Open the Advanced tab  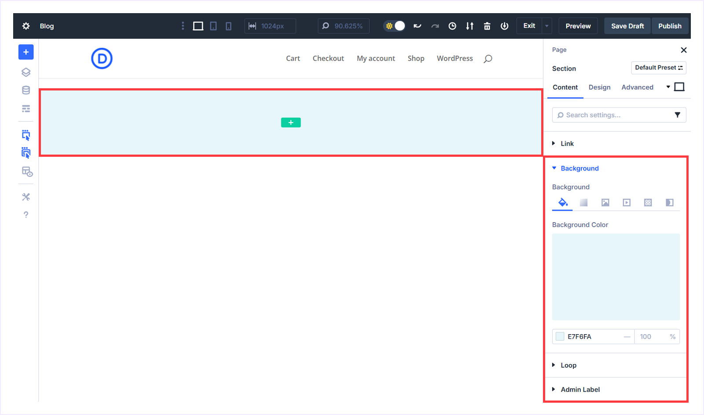(x=638, y=87)
